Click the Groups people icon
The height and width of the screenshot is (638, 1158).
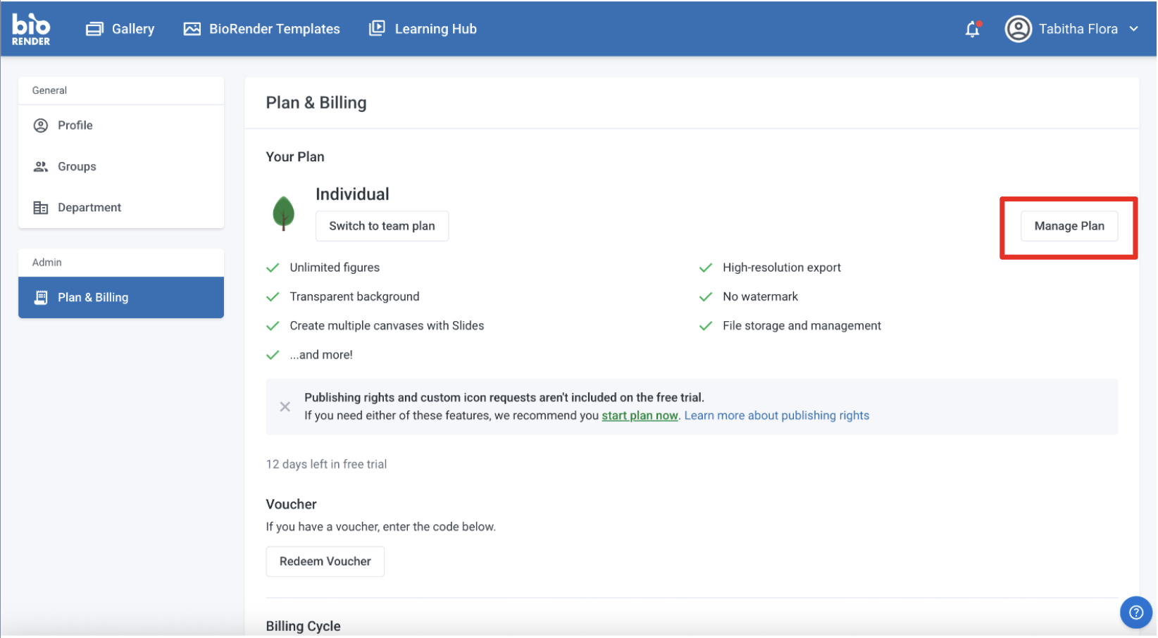pos(41,167)
